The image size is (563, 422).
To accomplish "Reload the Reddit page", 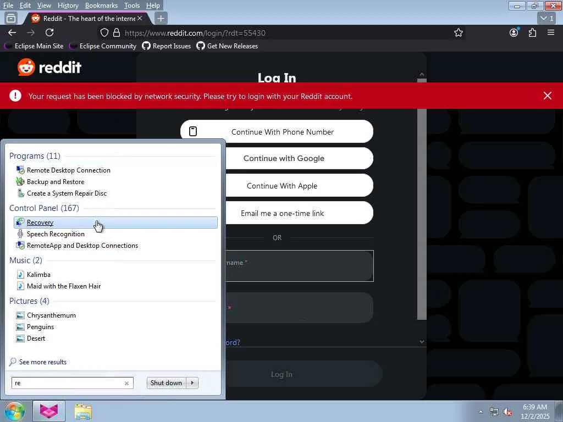I will tap(49, 32).
